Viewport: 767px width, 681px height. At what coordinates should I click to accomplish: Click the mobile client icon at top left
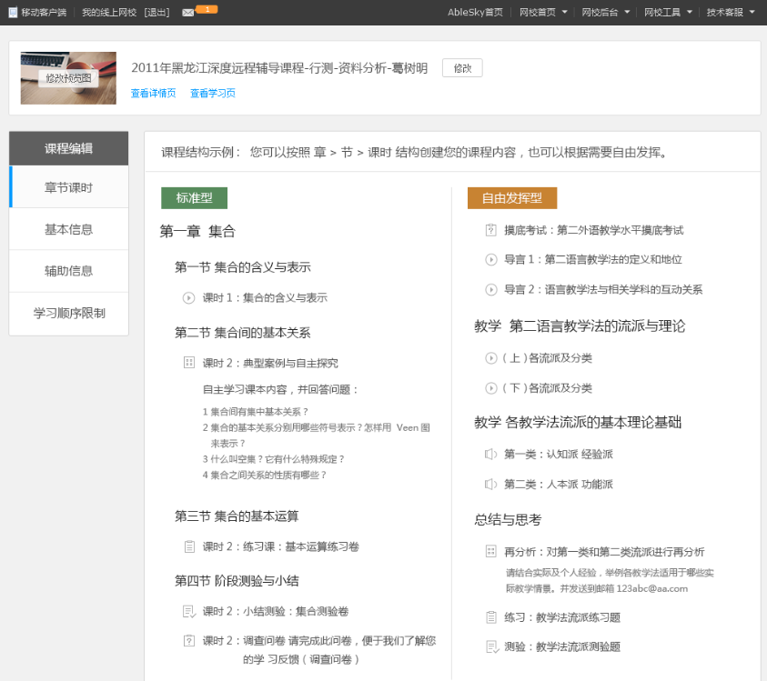pyautogui.click(x=13, y=12)
